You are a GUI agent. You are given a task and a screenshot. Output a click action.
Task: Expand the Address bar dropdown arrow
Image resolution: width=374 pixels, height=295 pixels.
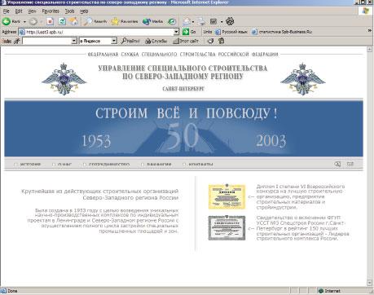[176, 32]
